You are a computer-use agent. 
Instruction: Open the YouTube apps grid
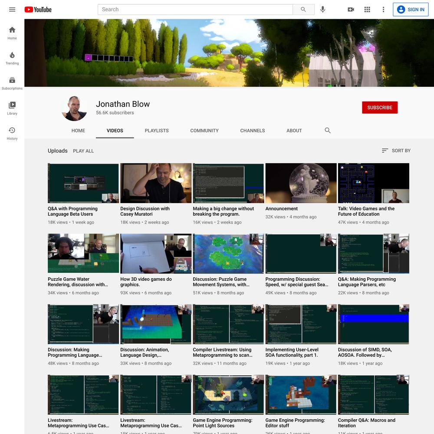[x=367, y=10]
